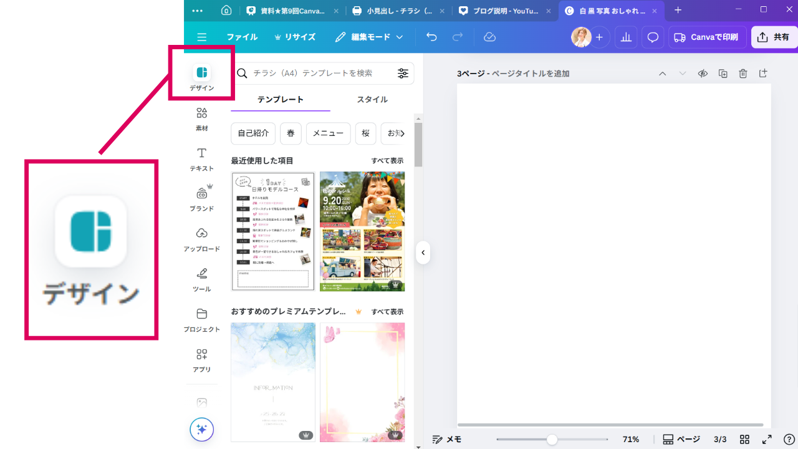Open the comments speech bubble icon
798x449 pixels.
click(653, 37)
